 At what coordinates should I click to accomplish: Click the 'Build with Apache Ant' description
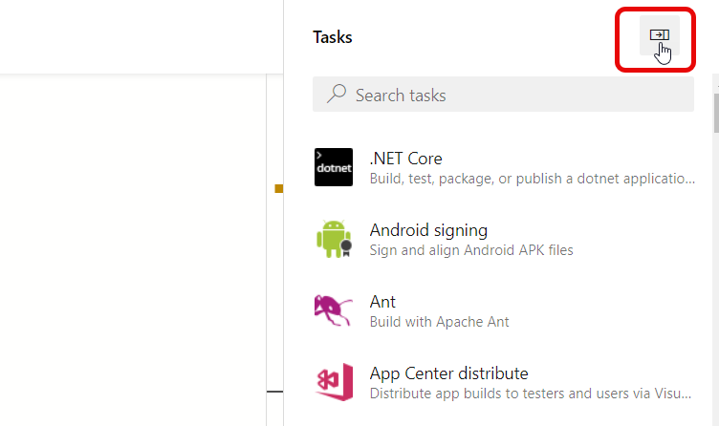439,322
